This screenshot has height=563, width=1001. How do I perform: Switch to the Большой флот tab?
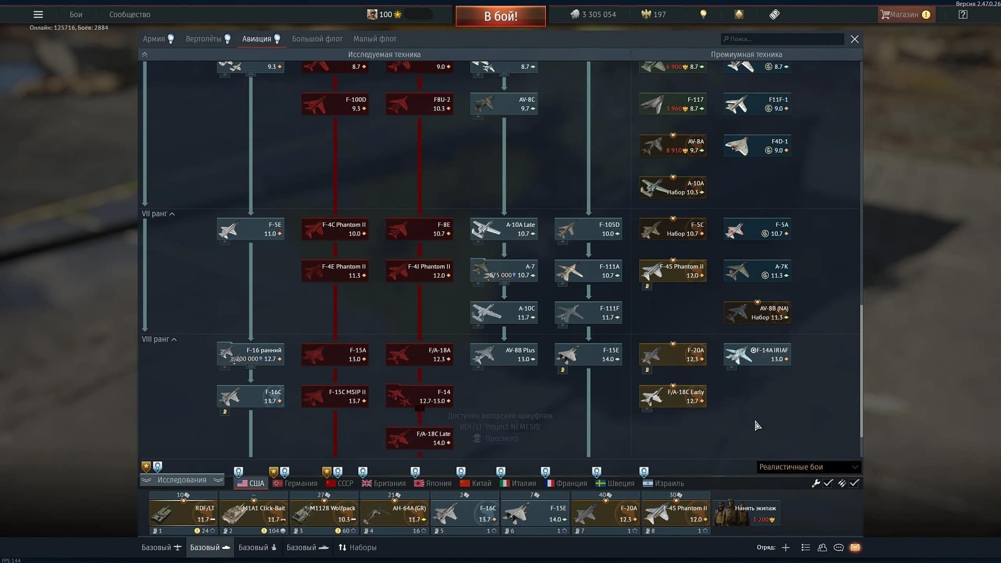[x=317, y=39]
